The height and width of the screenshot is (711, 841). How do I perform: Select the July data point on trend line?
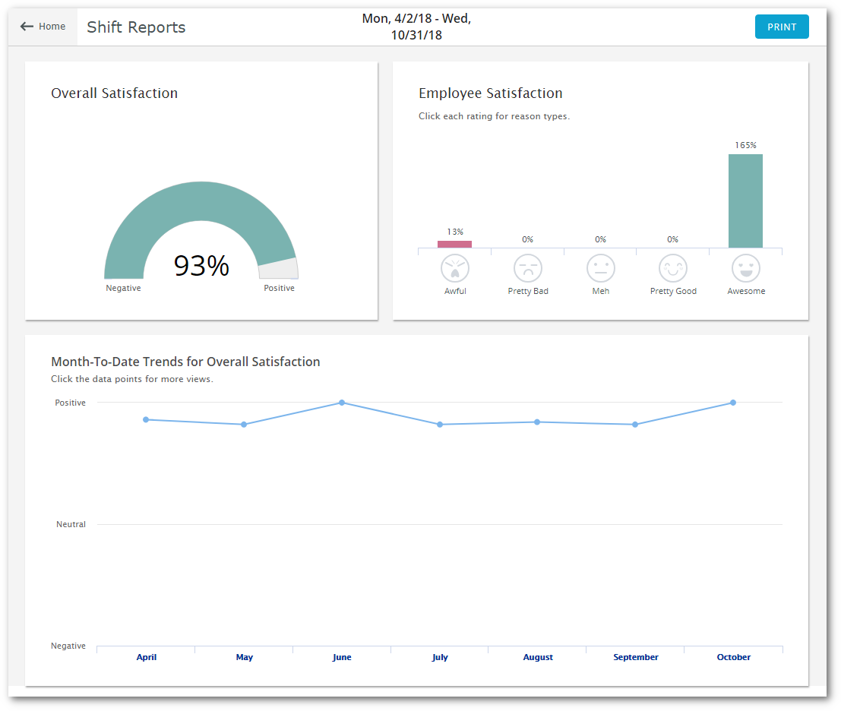(440, 425)
